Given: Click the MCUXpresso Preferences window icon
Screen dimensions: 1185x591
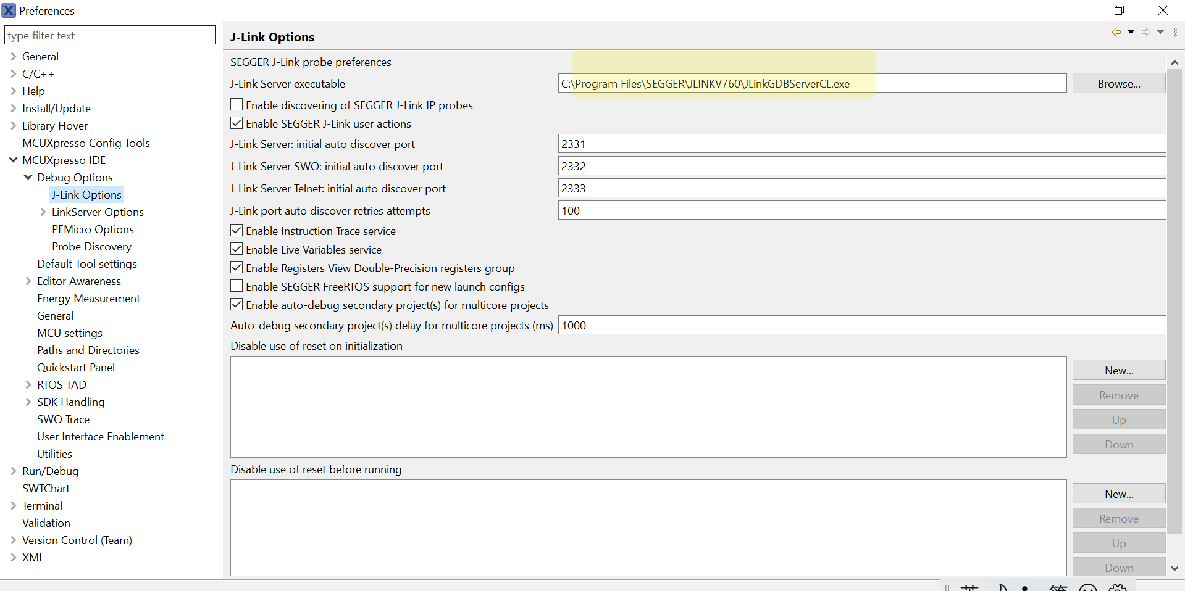Looking at the screenshot, I should pyautogui.click(x=9, y=10).
